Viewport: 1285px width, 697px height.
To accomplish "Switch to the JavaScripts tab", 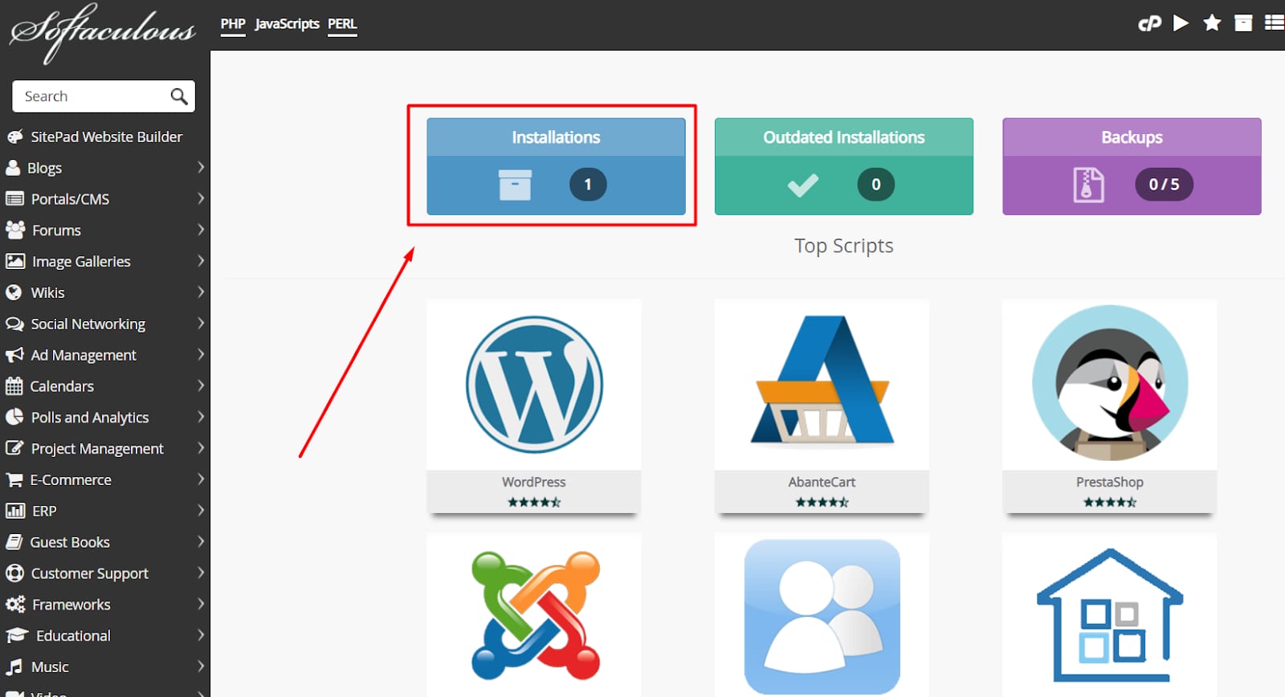I will click(287, 24).
